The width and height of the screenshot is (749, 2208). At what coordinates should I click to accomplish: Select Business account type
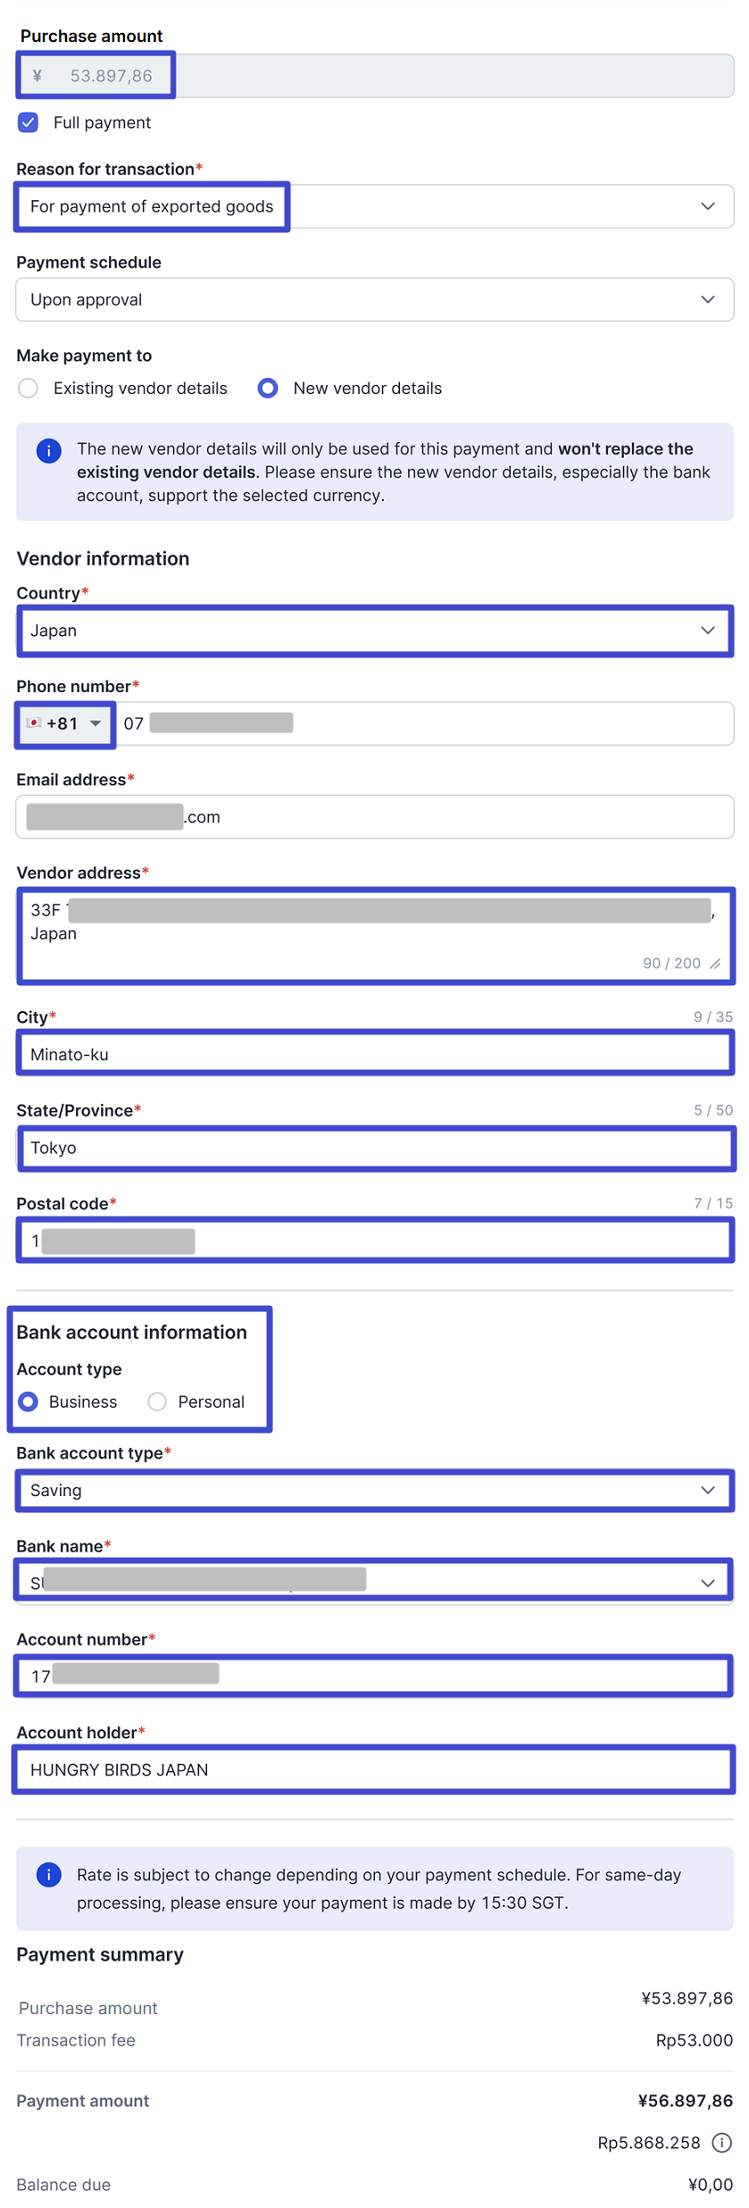(29, 1401)
